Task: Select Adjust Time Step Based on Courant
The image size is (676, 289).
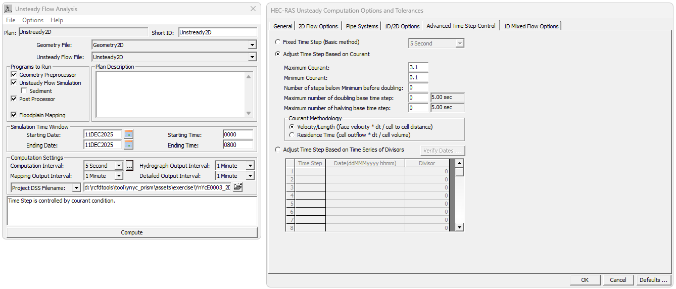Action: [277, 54]
